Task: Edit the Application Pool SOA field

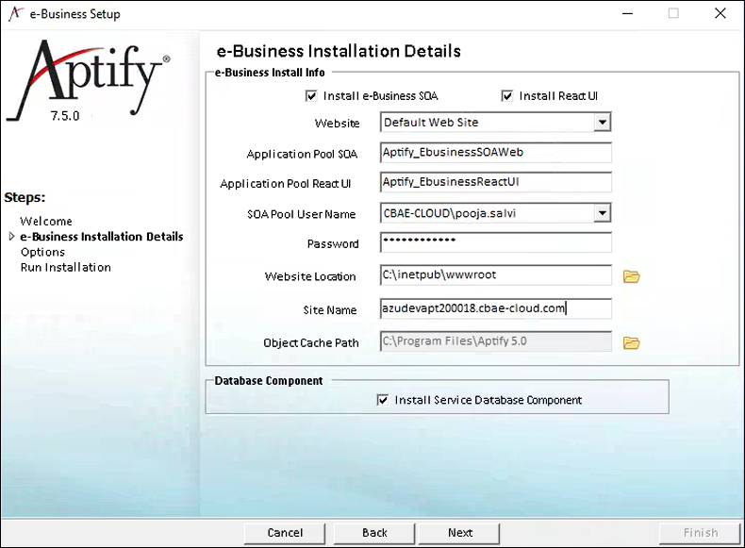Action: 495,153
